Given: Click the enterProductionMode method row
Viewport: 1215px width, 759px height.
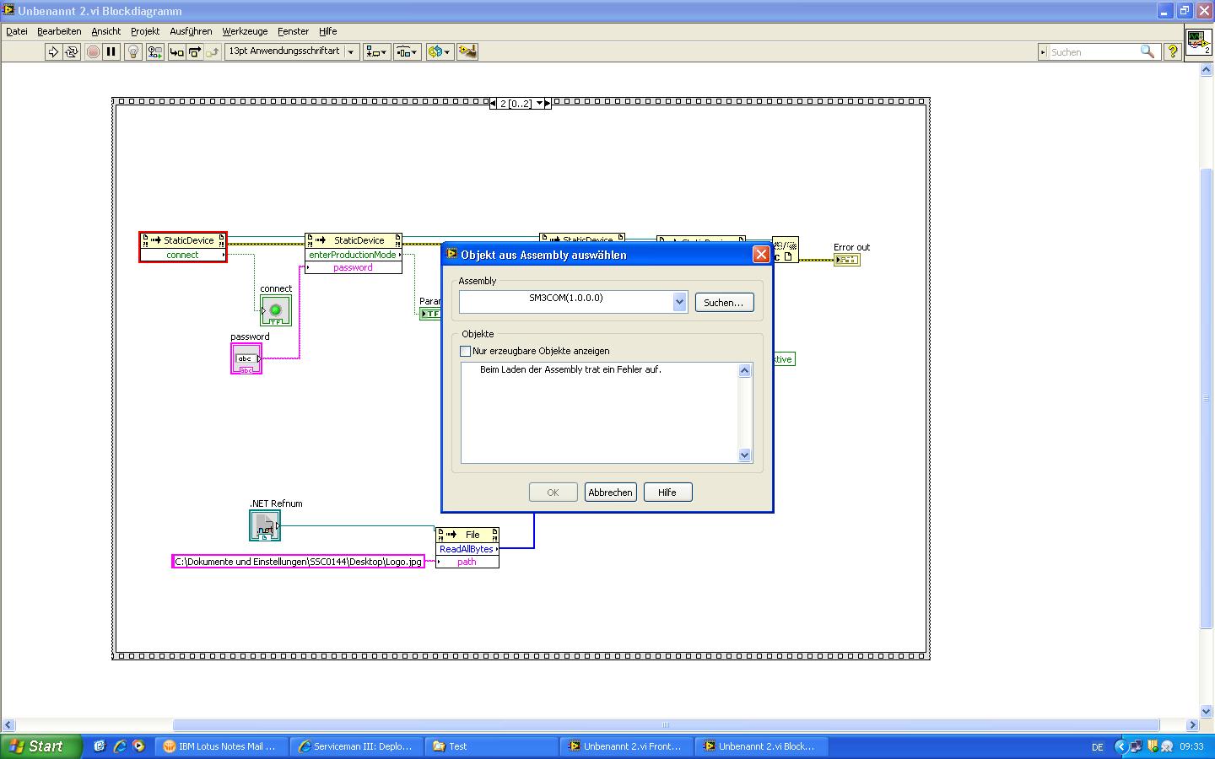Looking at the screenshot, I should coord(353,255).
